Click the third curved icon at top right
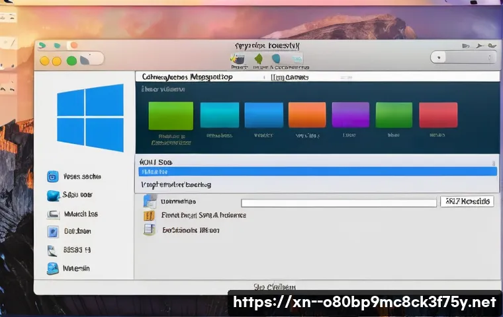The height and width of the screenshot is (317, 503). point(492,46)
